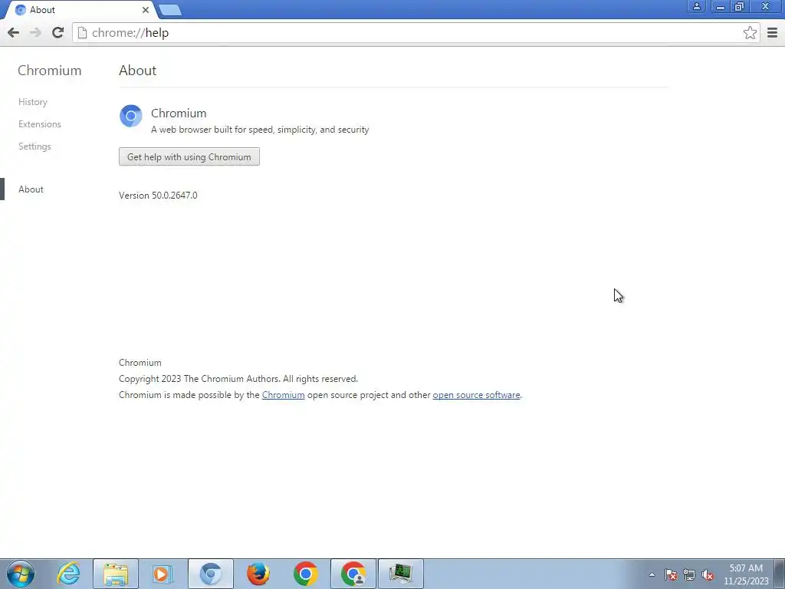Viewport: 785px width, 589px height.
Task: Launch Firefox from the taskbar
Action: point(258,574)
